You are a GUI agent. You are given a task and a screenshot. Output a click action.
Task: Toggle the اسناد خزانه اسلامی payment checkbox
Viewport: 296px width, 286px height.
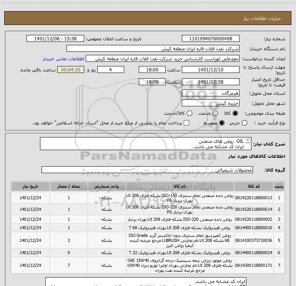pos(186,123)
